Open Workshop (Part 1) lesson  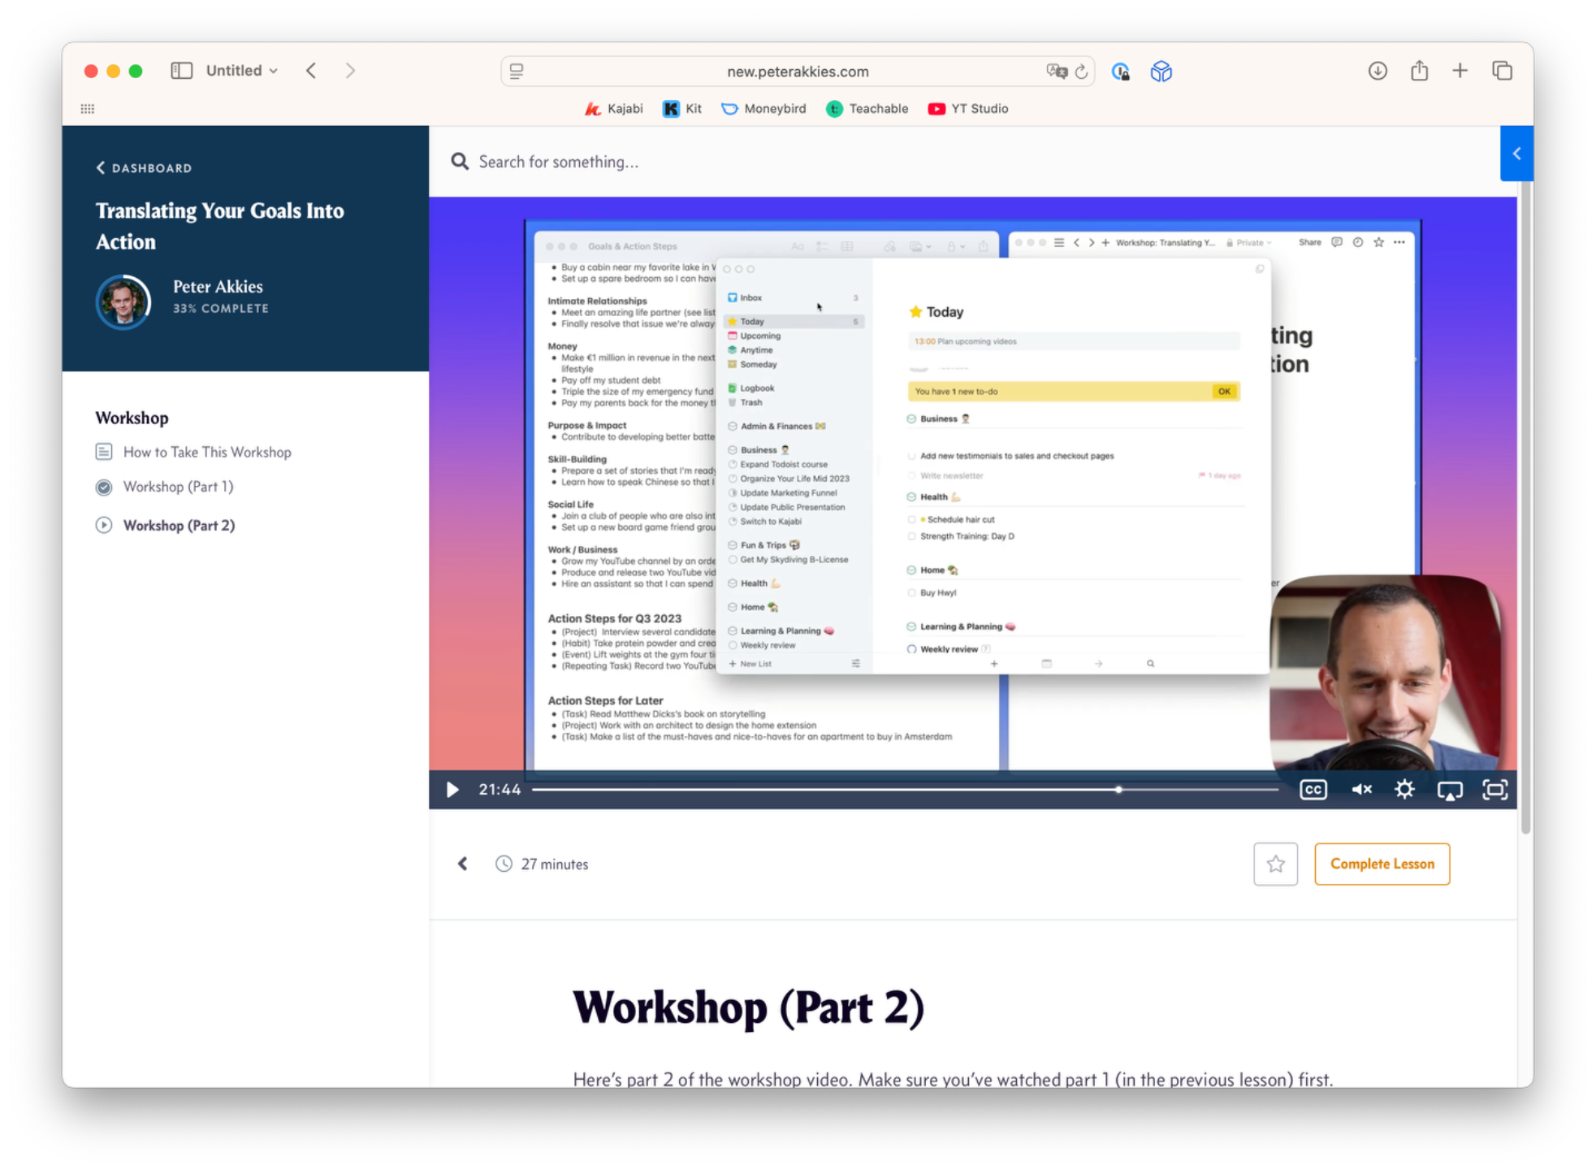[178, 487]
